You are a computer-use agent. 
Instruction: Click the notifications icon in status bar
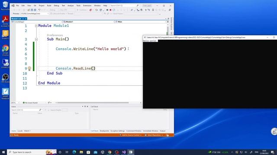pyautogui.click(x=167, y=135)
